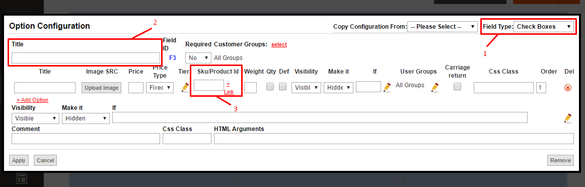Open field-level If condition pencil editor
The width and height of the screenshot is (585, 187).
tap(568, 118)
